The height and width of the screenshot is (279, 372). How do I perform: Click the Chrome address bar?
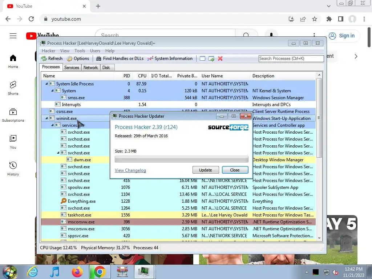164,19
